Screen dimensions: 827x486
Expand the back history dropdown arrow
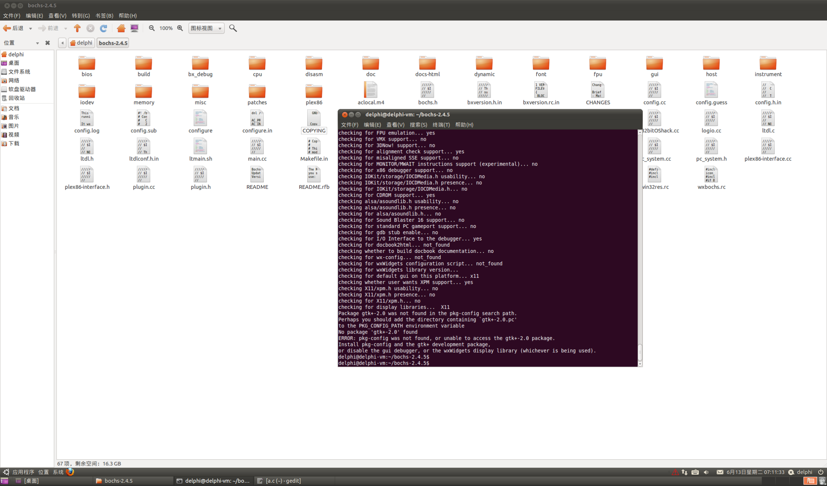coord(30,28)
